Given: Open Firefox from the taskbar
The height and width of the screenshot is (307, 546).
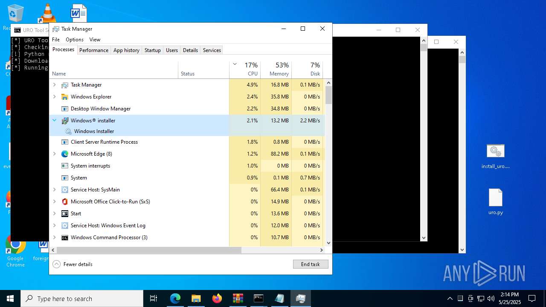Looking at the screenshot, I should tap(217, 298).
